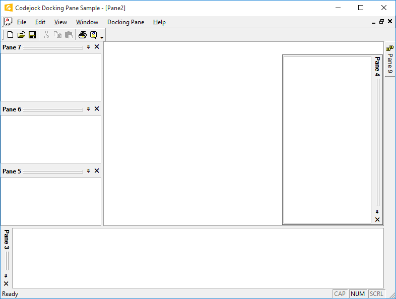Click the Paste clipboard toolbar icon
The height and width of the screenshot is (299, 396).
(x=69, y=35)
